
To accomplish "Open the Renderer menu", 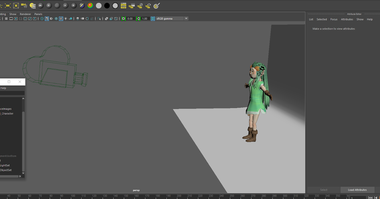I will coord(25,14).
